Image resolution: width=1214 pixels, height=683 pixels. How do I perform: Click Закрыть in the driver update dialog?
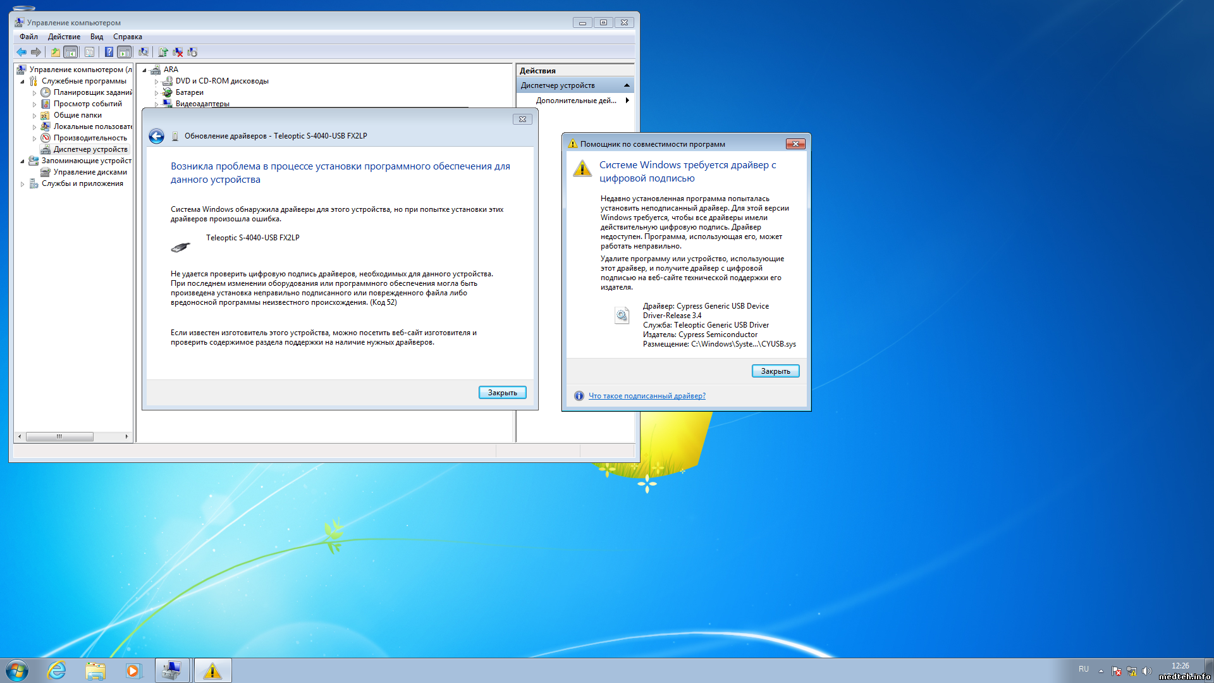(x=502, y=393)
